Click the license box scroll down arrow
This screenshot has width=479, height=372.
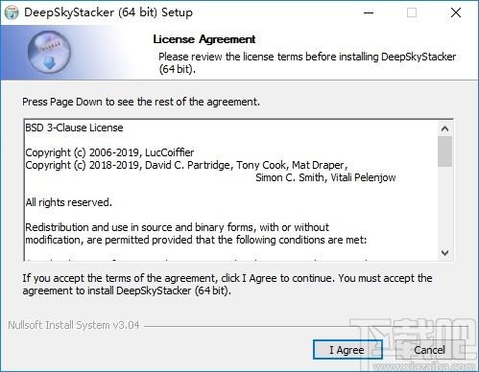[444, 253]
